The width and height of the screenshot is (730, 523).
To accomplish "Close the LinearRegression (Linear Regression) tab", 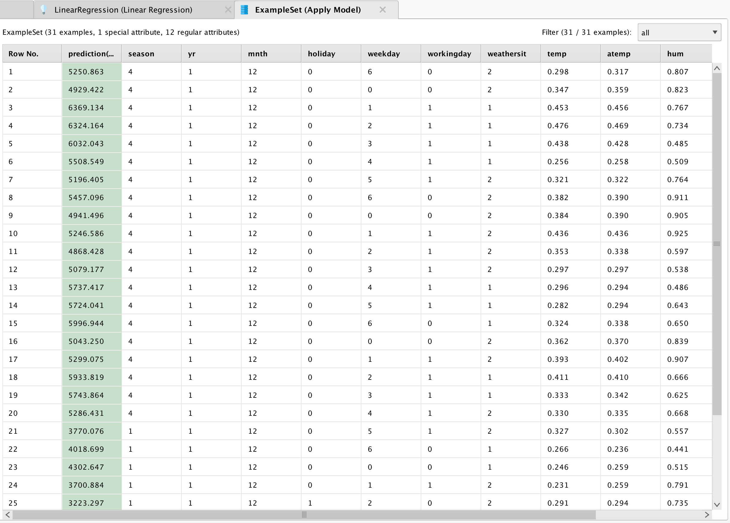I will coord(228,10).
